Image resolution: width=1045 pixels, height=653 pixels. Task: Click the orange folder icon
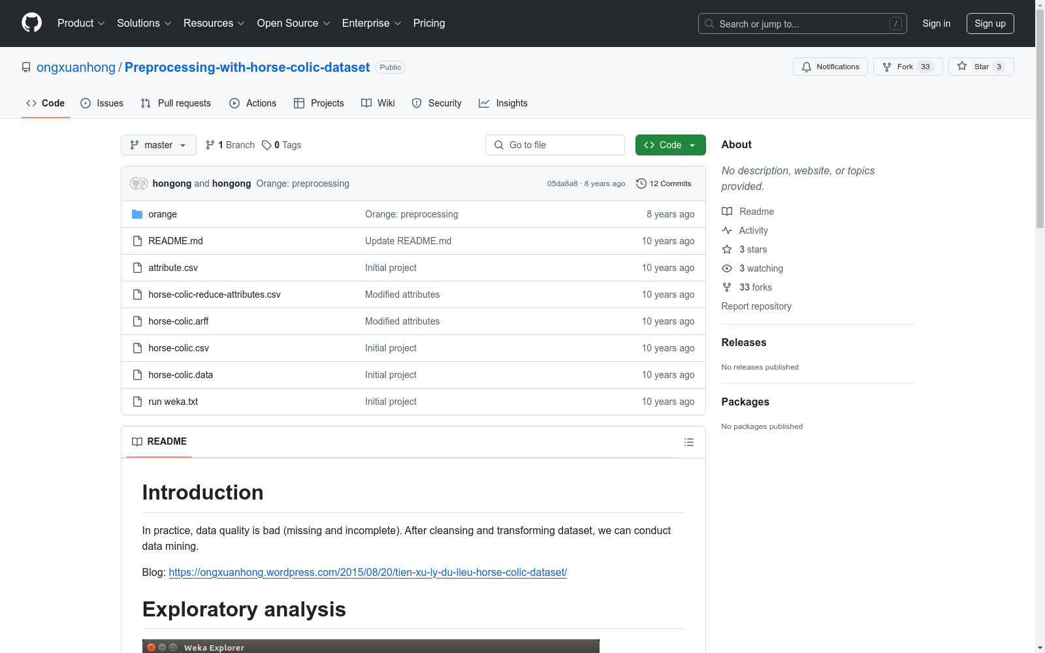tap(137, 214)
